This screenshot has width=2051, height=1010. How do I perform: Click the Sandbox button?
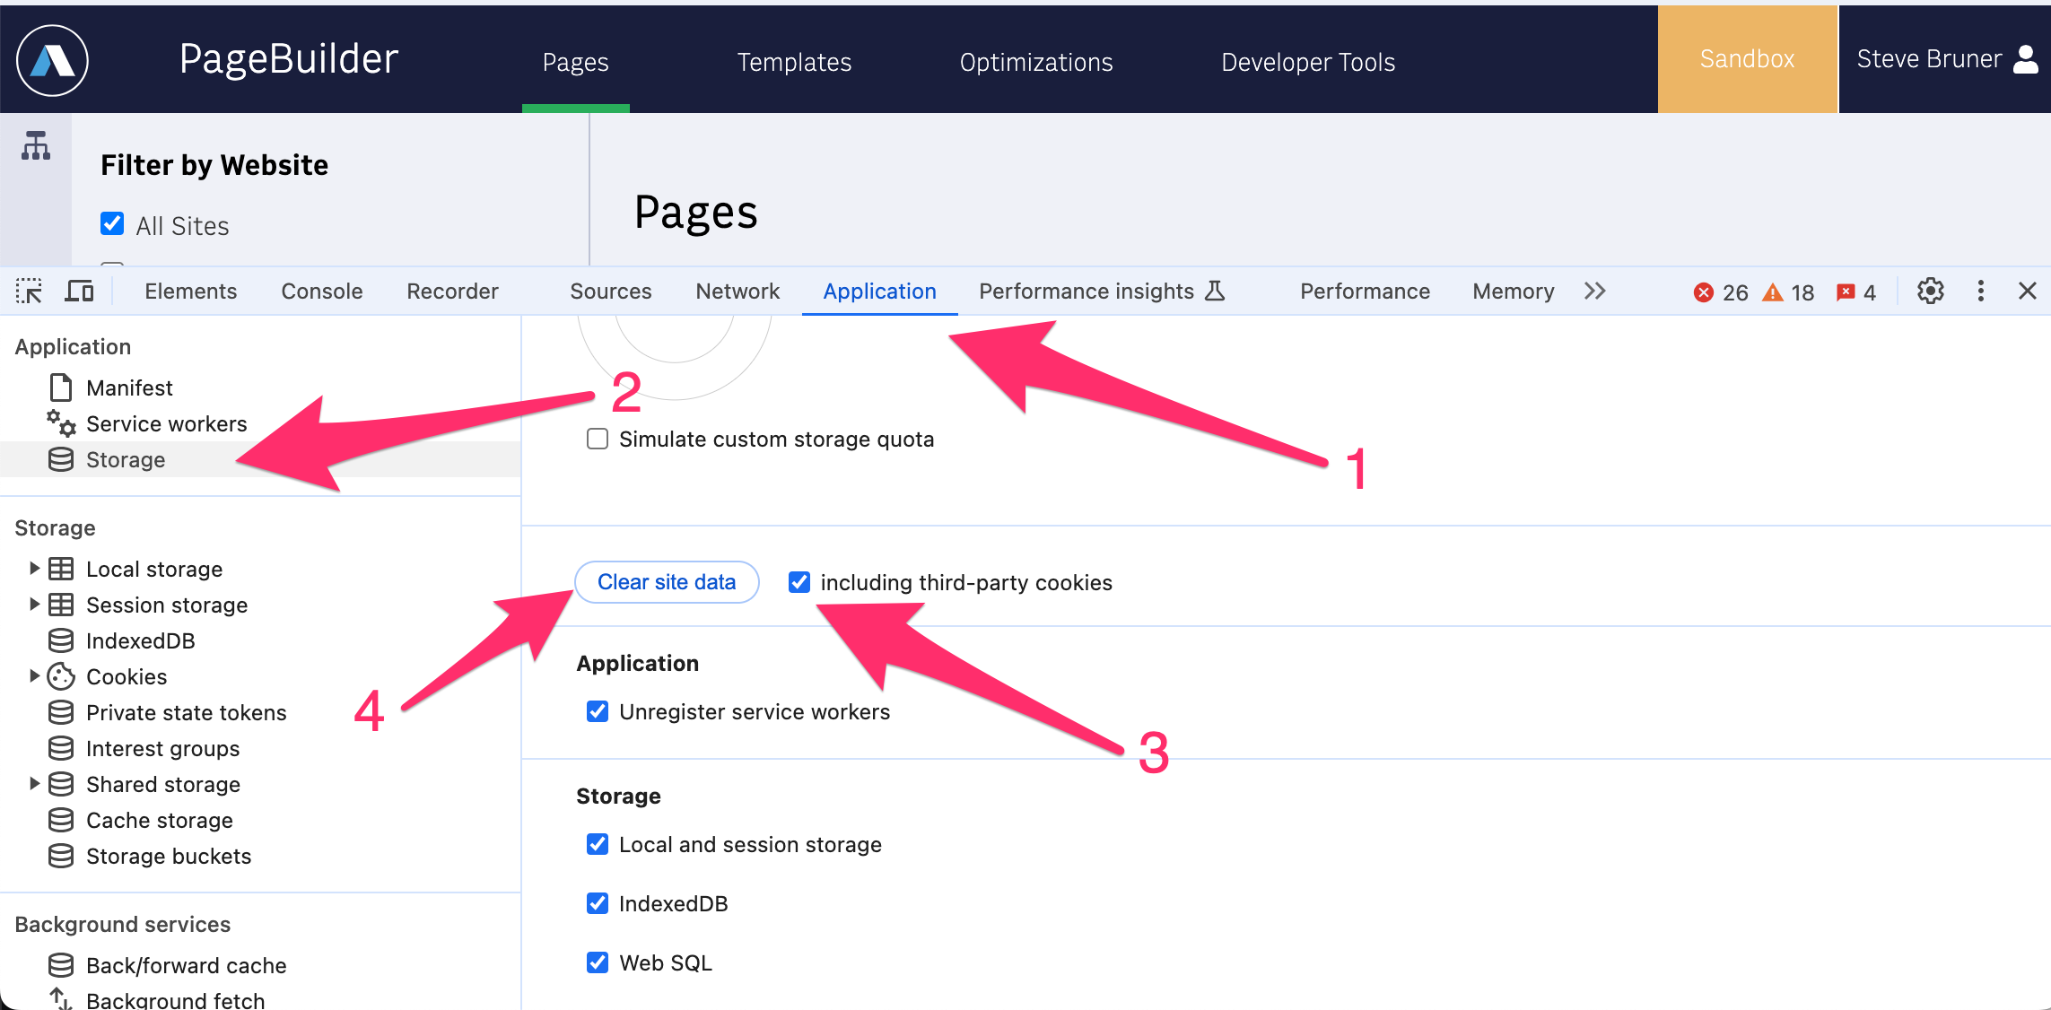click(1748, 59)
